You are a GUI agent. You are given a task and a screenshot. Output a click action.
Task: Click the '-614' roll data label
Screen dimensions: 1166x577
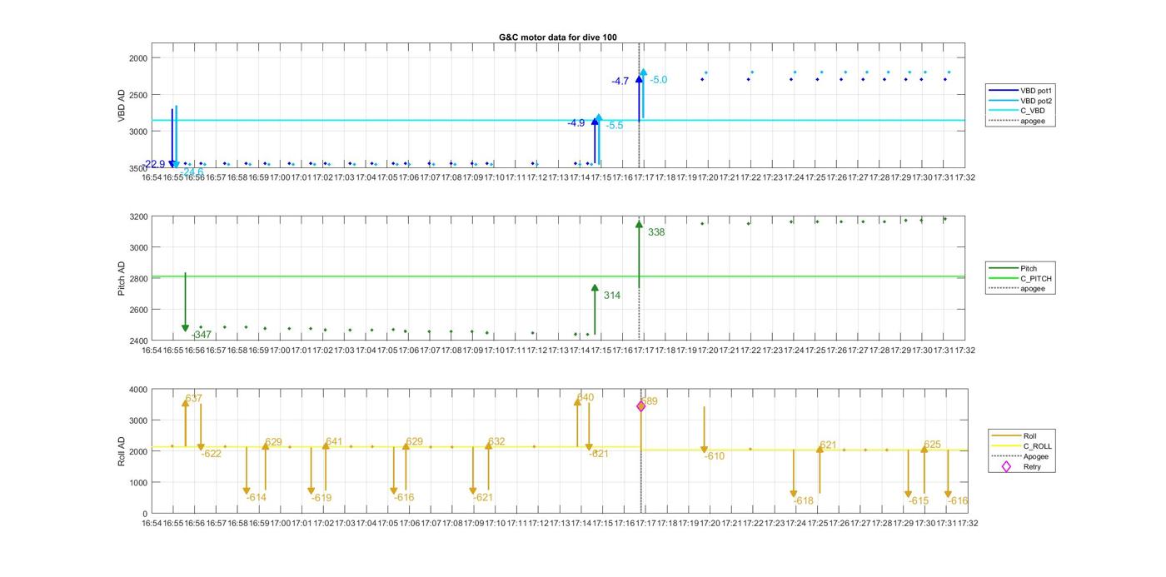(257, 498)
